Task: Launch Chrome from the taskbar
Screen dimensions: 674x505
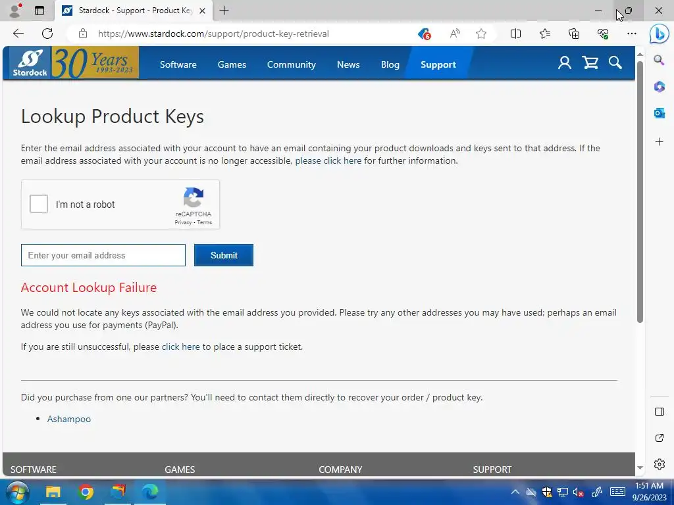Action: tap(86, 492)
